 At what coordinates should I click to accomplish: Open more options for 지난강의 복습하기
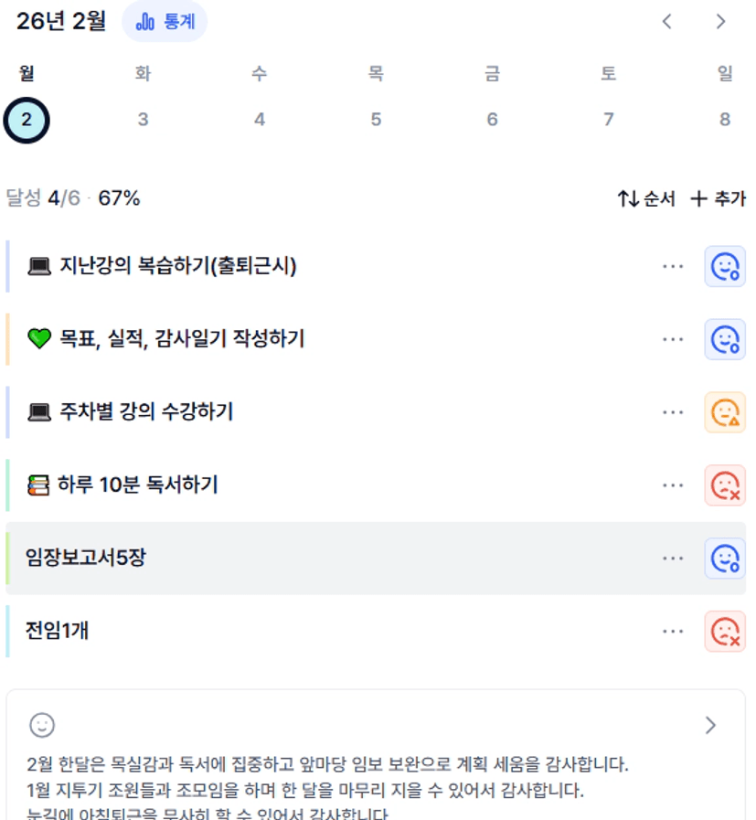point(673,266)
